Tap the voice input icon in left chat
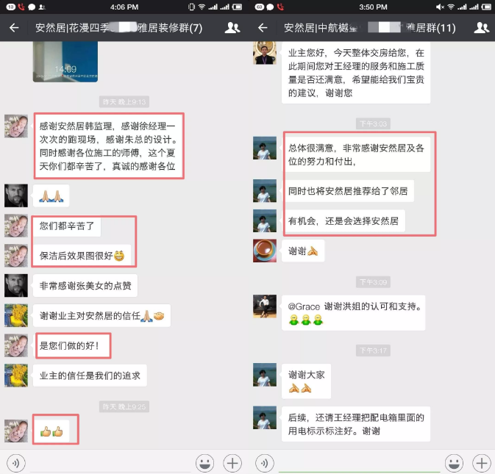This screenshot has height=474, width=495. [x=15, y=463]
